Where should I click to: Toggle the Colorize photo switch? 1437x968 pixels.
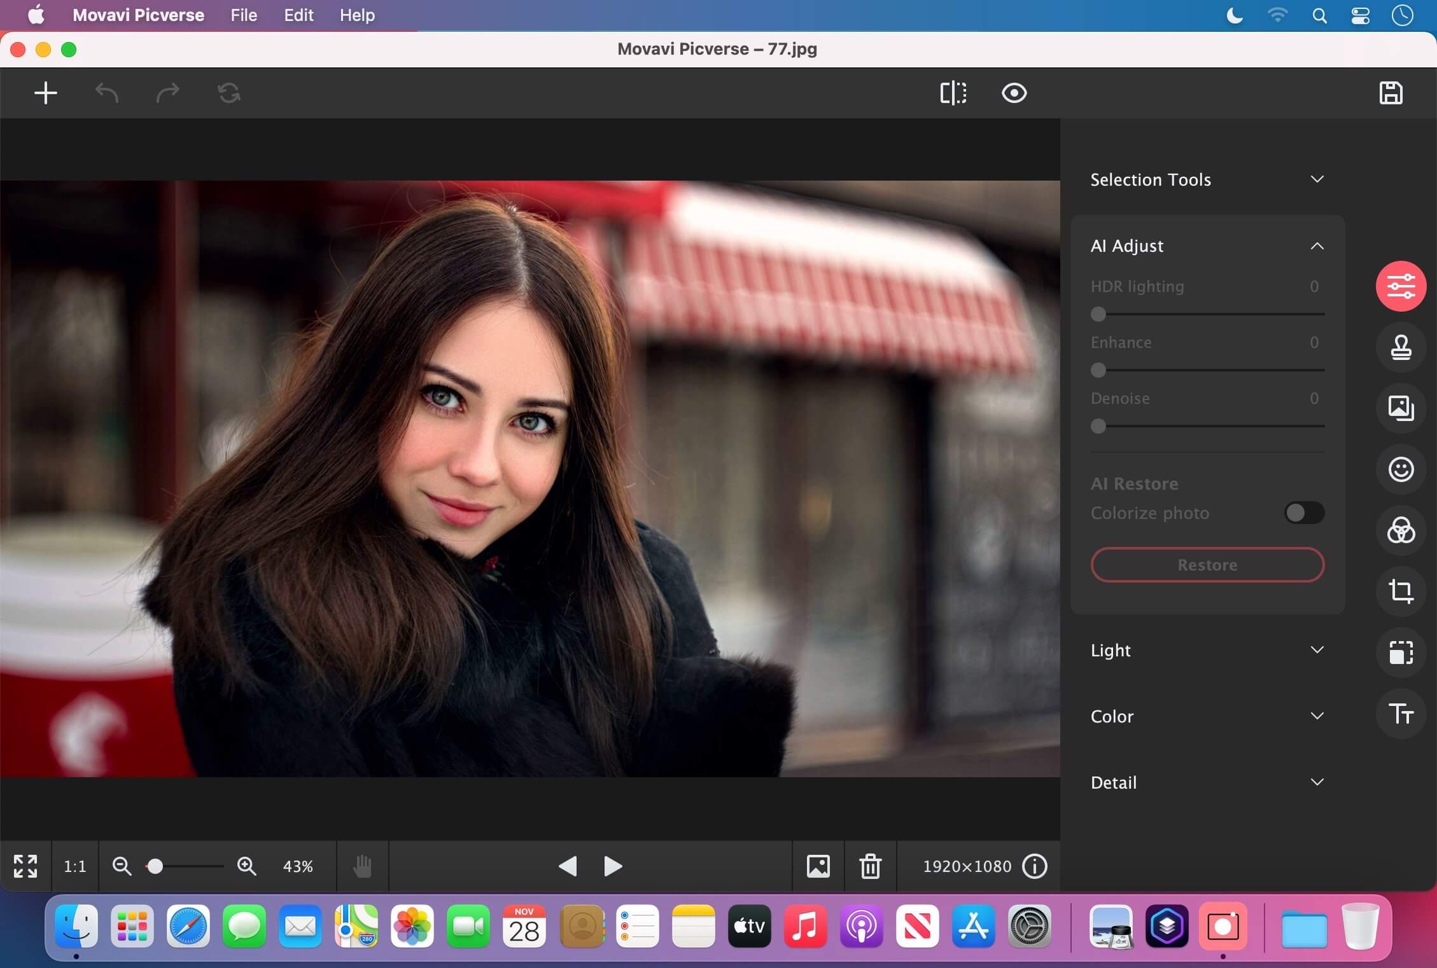[1303, 512]
